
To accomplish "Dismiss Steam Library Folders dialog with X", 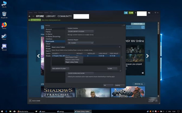I will pyautogui.click(x=119, y=47).
